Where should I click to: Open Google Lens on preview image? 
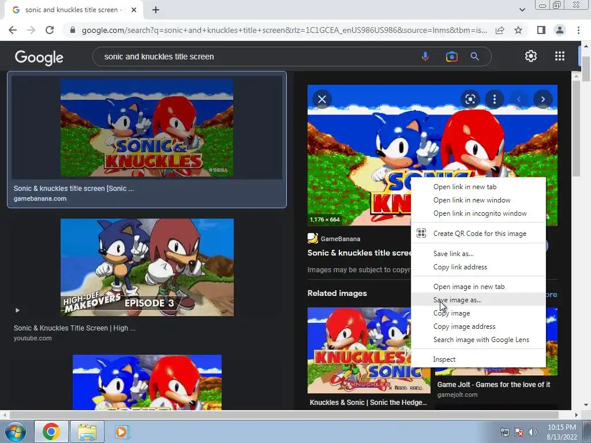470,99
